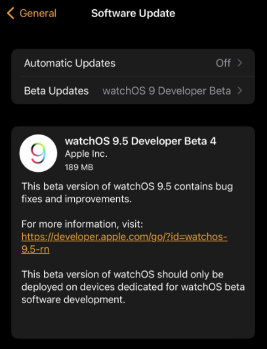
Task: Click the Off value for Automatic Updates
Action: pyautogui.click(x=223, y=63)
